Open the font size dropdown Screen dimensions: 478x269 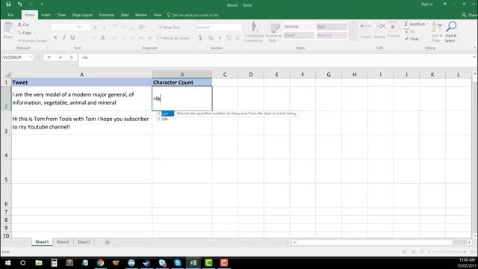[88, 27]
